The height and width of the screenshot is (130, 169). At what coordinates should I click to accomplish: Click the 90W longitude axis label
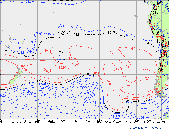pyautogui.click(x=137, y=121)
